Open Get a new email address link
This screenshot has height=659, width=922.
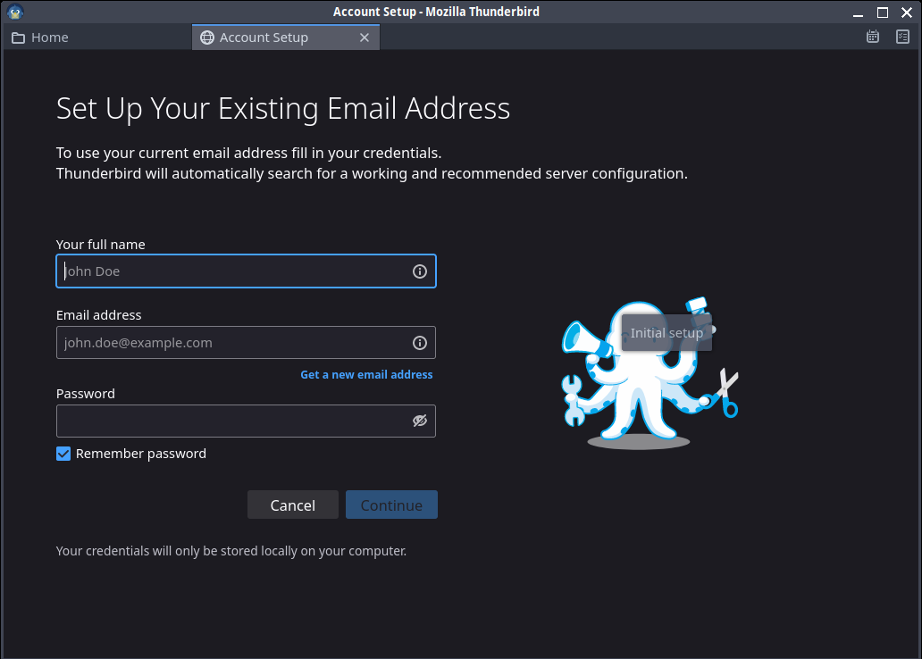click(x=366, y=374)
